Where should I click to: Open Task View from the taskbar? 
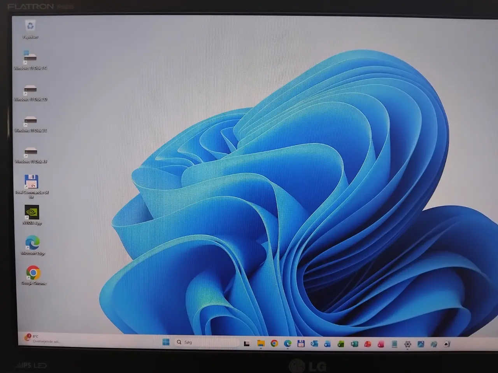pos(247,343)
